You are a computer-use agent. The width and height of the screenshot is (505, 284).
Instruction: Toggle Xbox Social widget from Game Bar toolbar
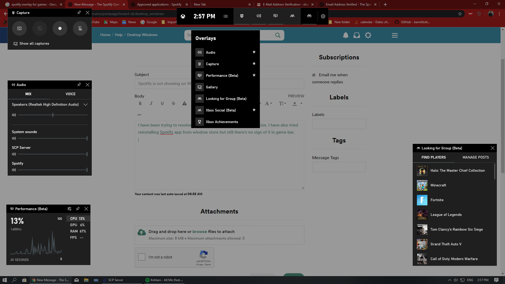coord(292,16)
